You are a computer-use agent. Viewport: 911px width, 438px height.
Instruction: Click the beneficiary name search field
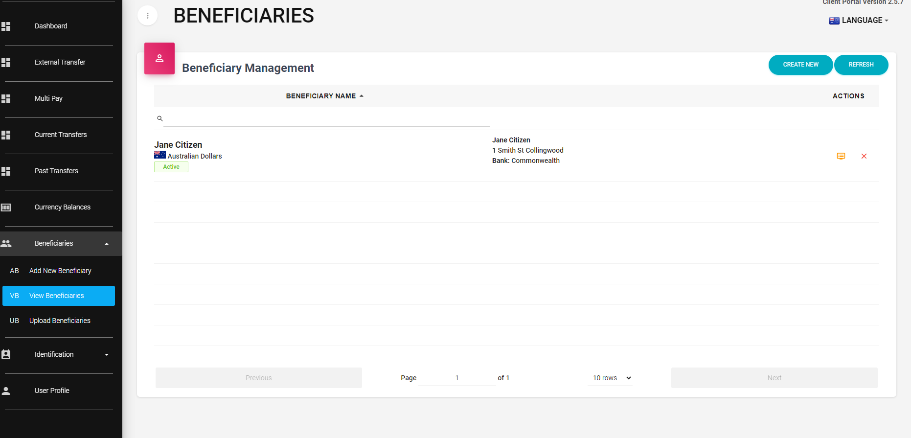(326, 119)
